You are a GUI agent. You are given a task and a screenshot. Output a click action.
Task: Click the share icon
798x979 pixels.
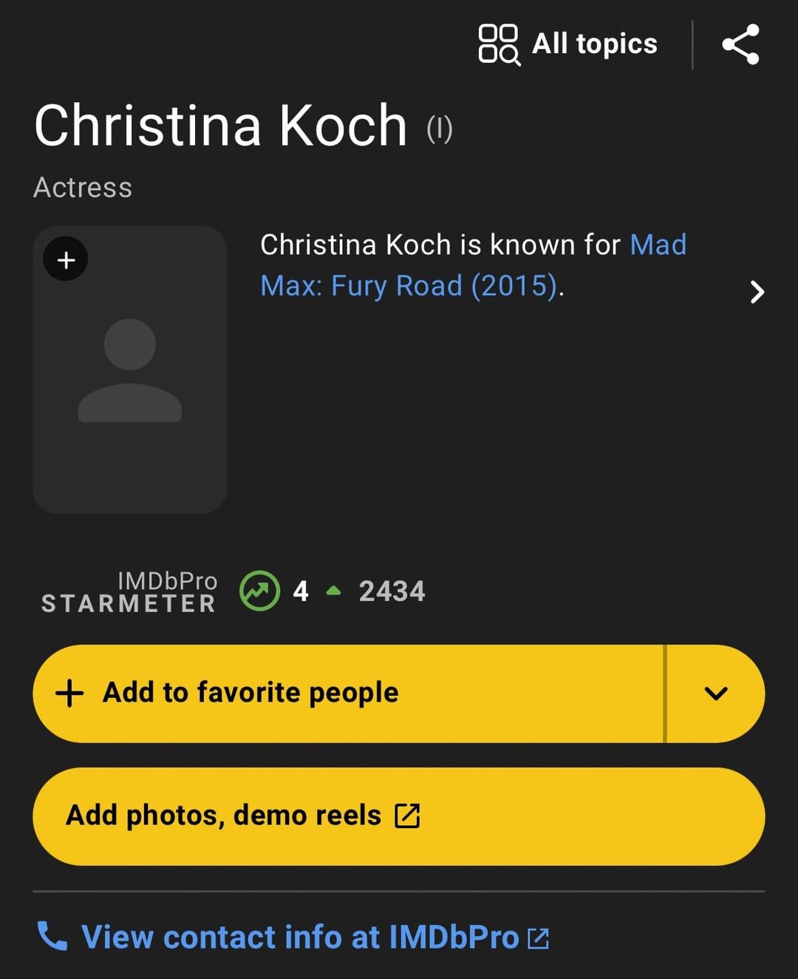[740, 44]
